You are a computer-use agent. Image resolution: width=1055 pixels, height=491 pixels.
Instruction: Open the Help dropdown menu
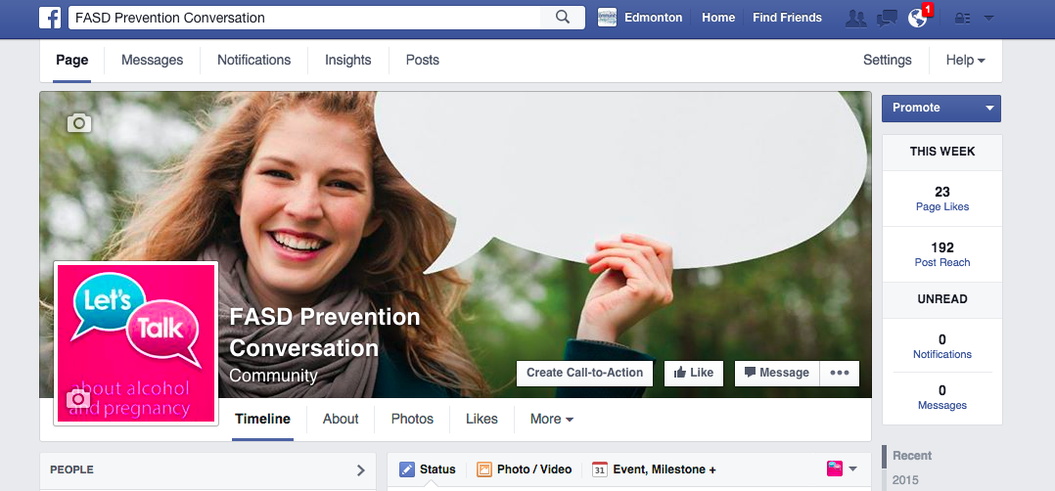point(965,61)
